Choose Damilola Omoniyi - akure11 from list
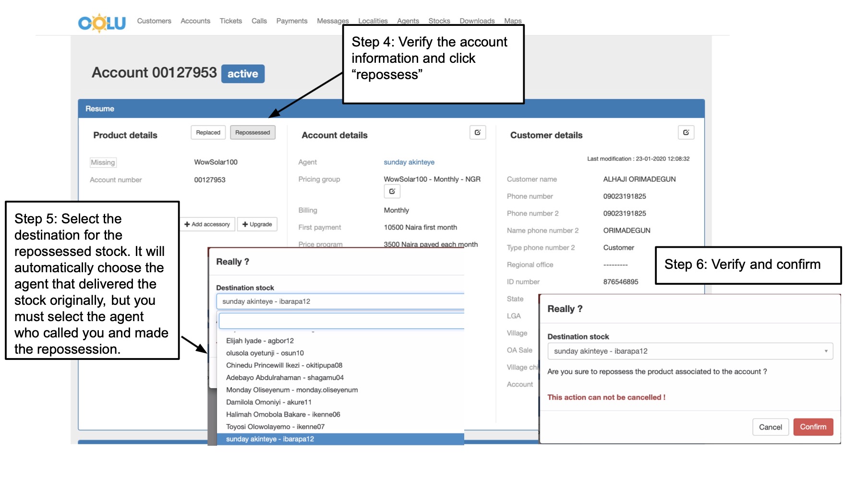Viewport: 867px width, 486px height. 268,402
